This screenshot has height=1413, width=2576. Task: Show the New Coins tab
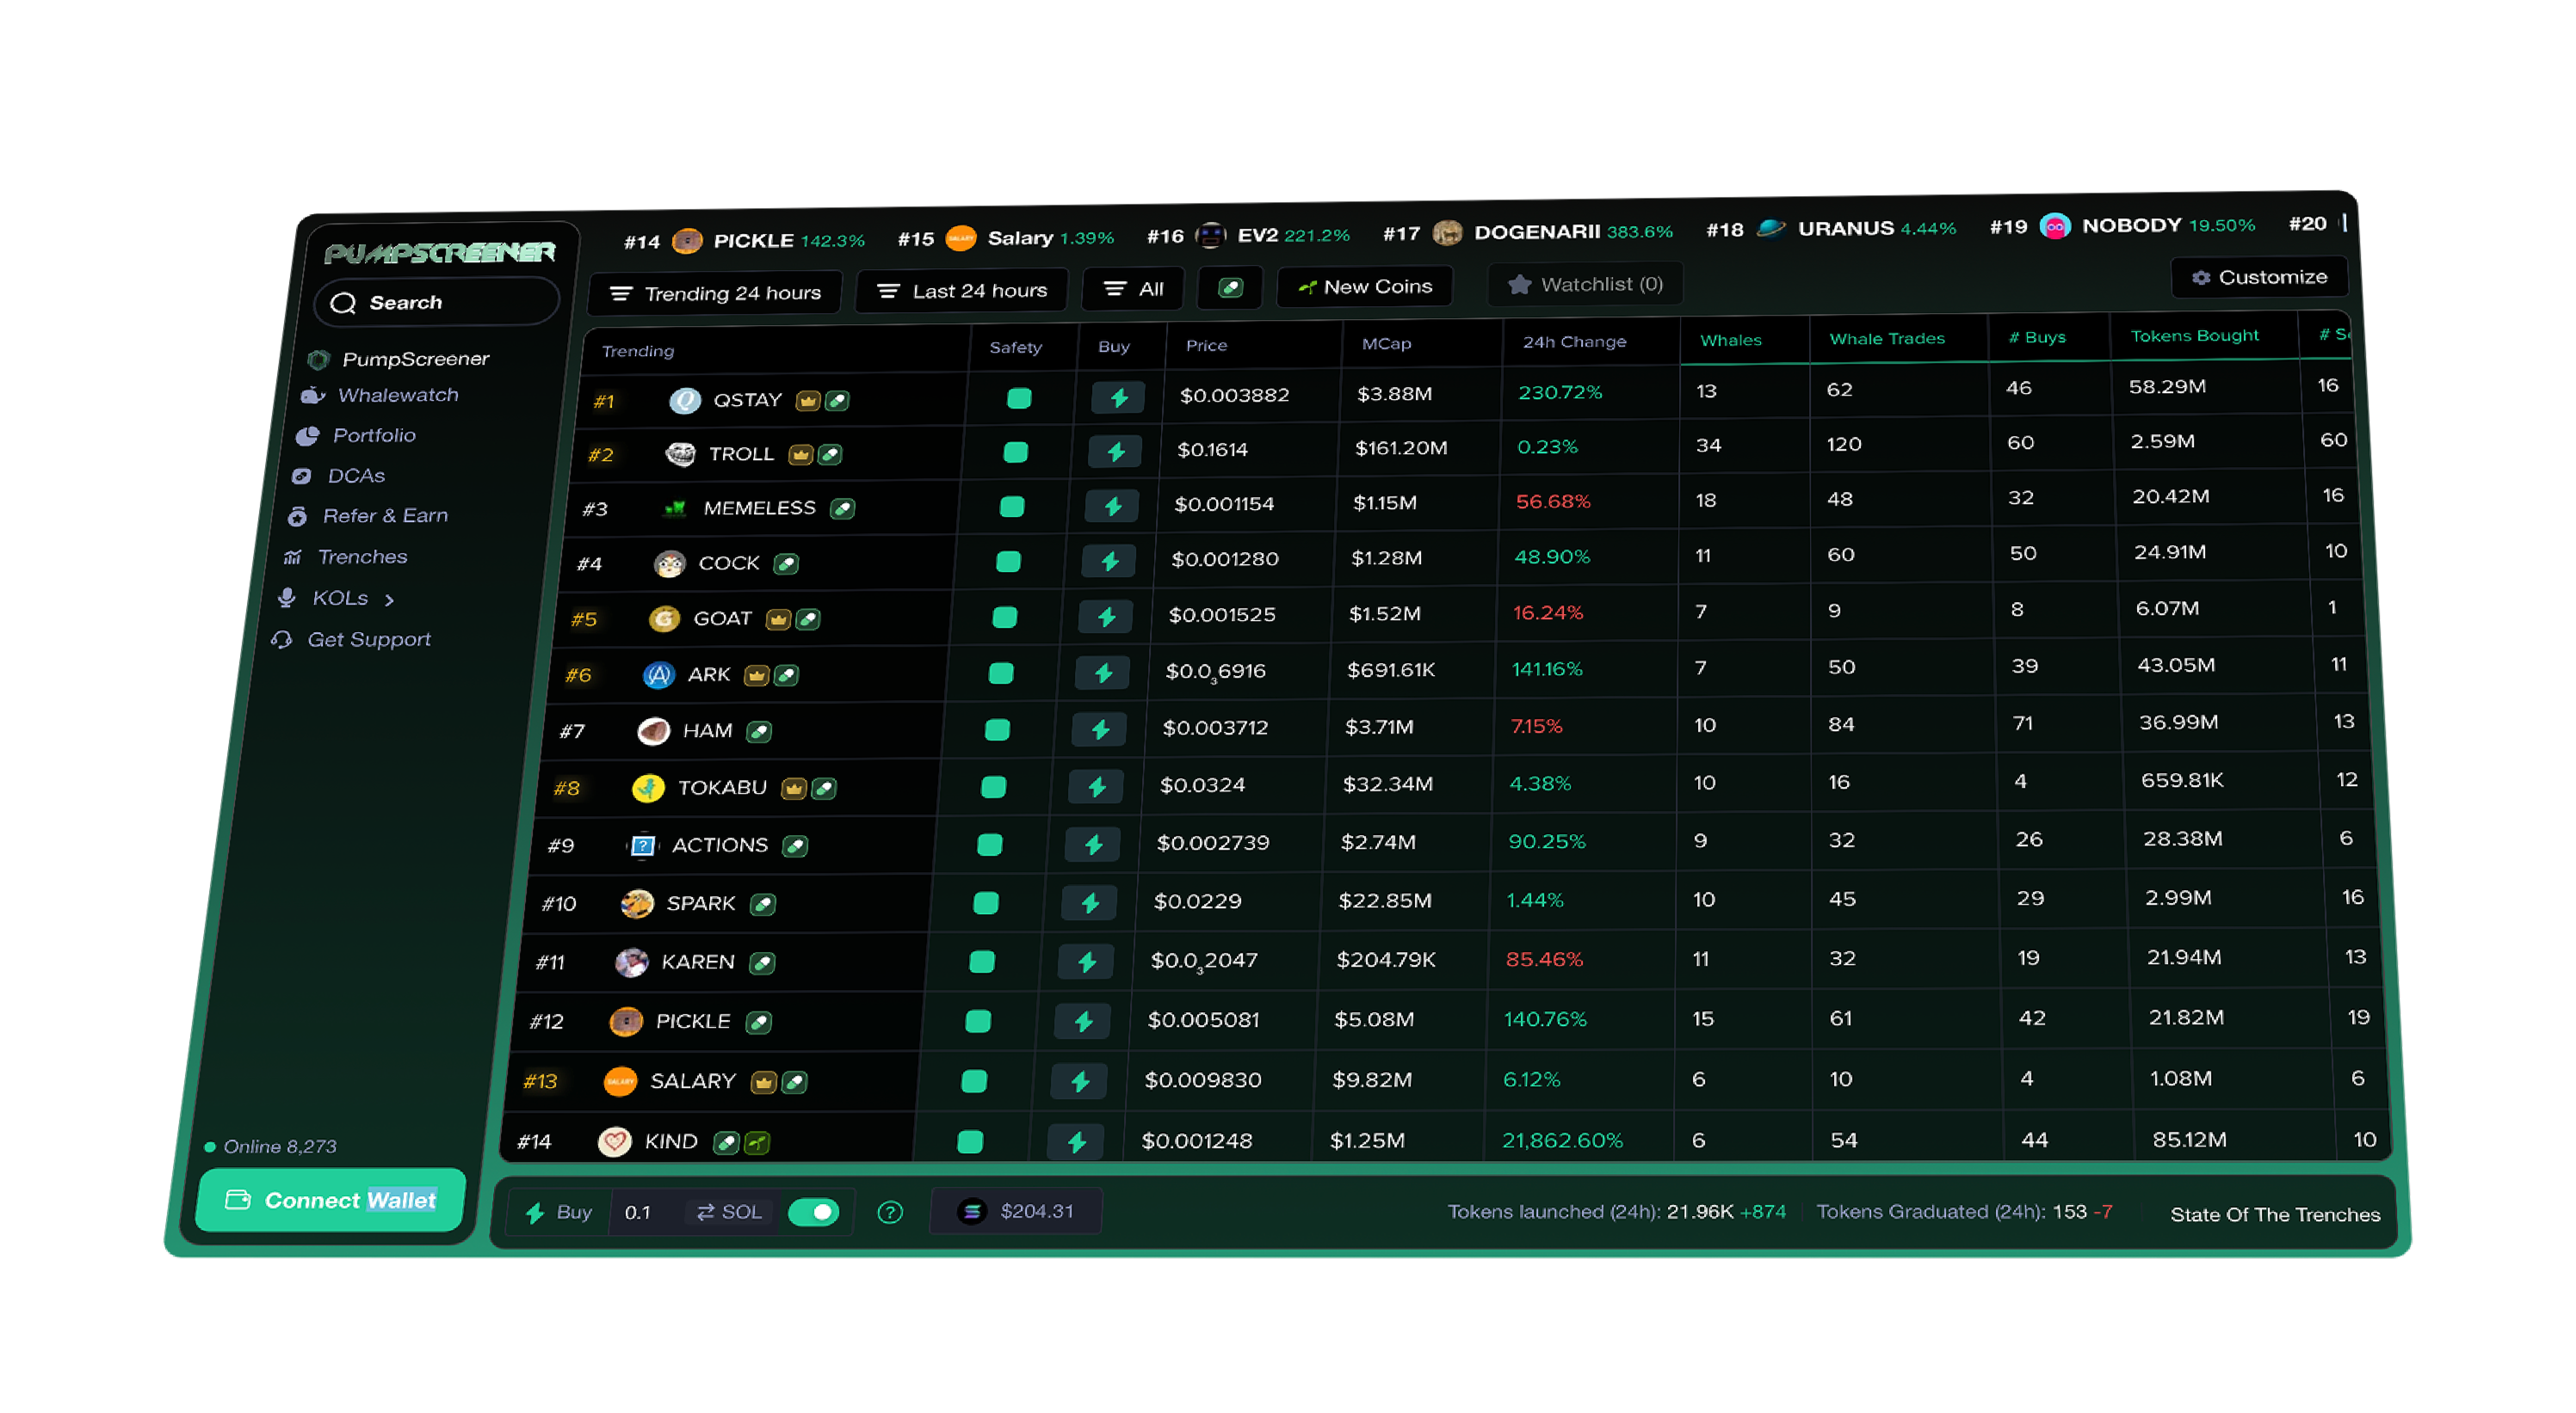pyautogui.click(x=1365, y=286)
